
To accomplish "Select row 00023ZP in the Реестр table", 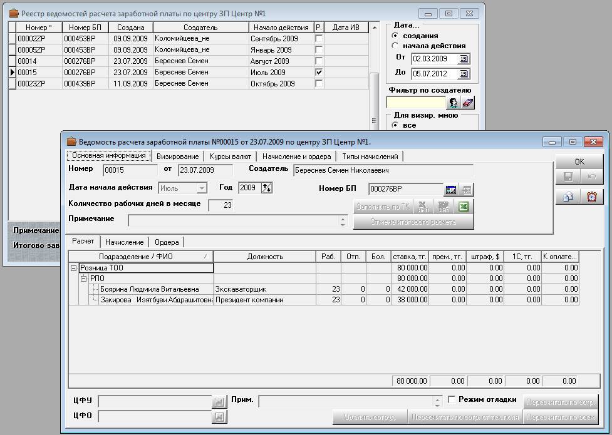I will click(188, 83).
